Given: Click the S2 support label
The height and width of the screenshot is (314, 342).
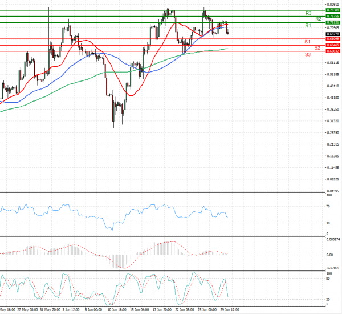Looking at the screenshot, I should point(317,48).
